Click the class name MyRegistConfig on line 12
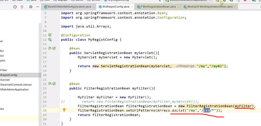The image size is (261, 126). 103,40
